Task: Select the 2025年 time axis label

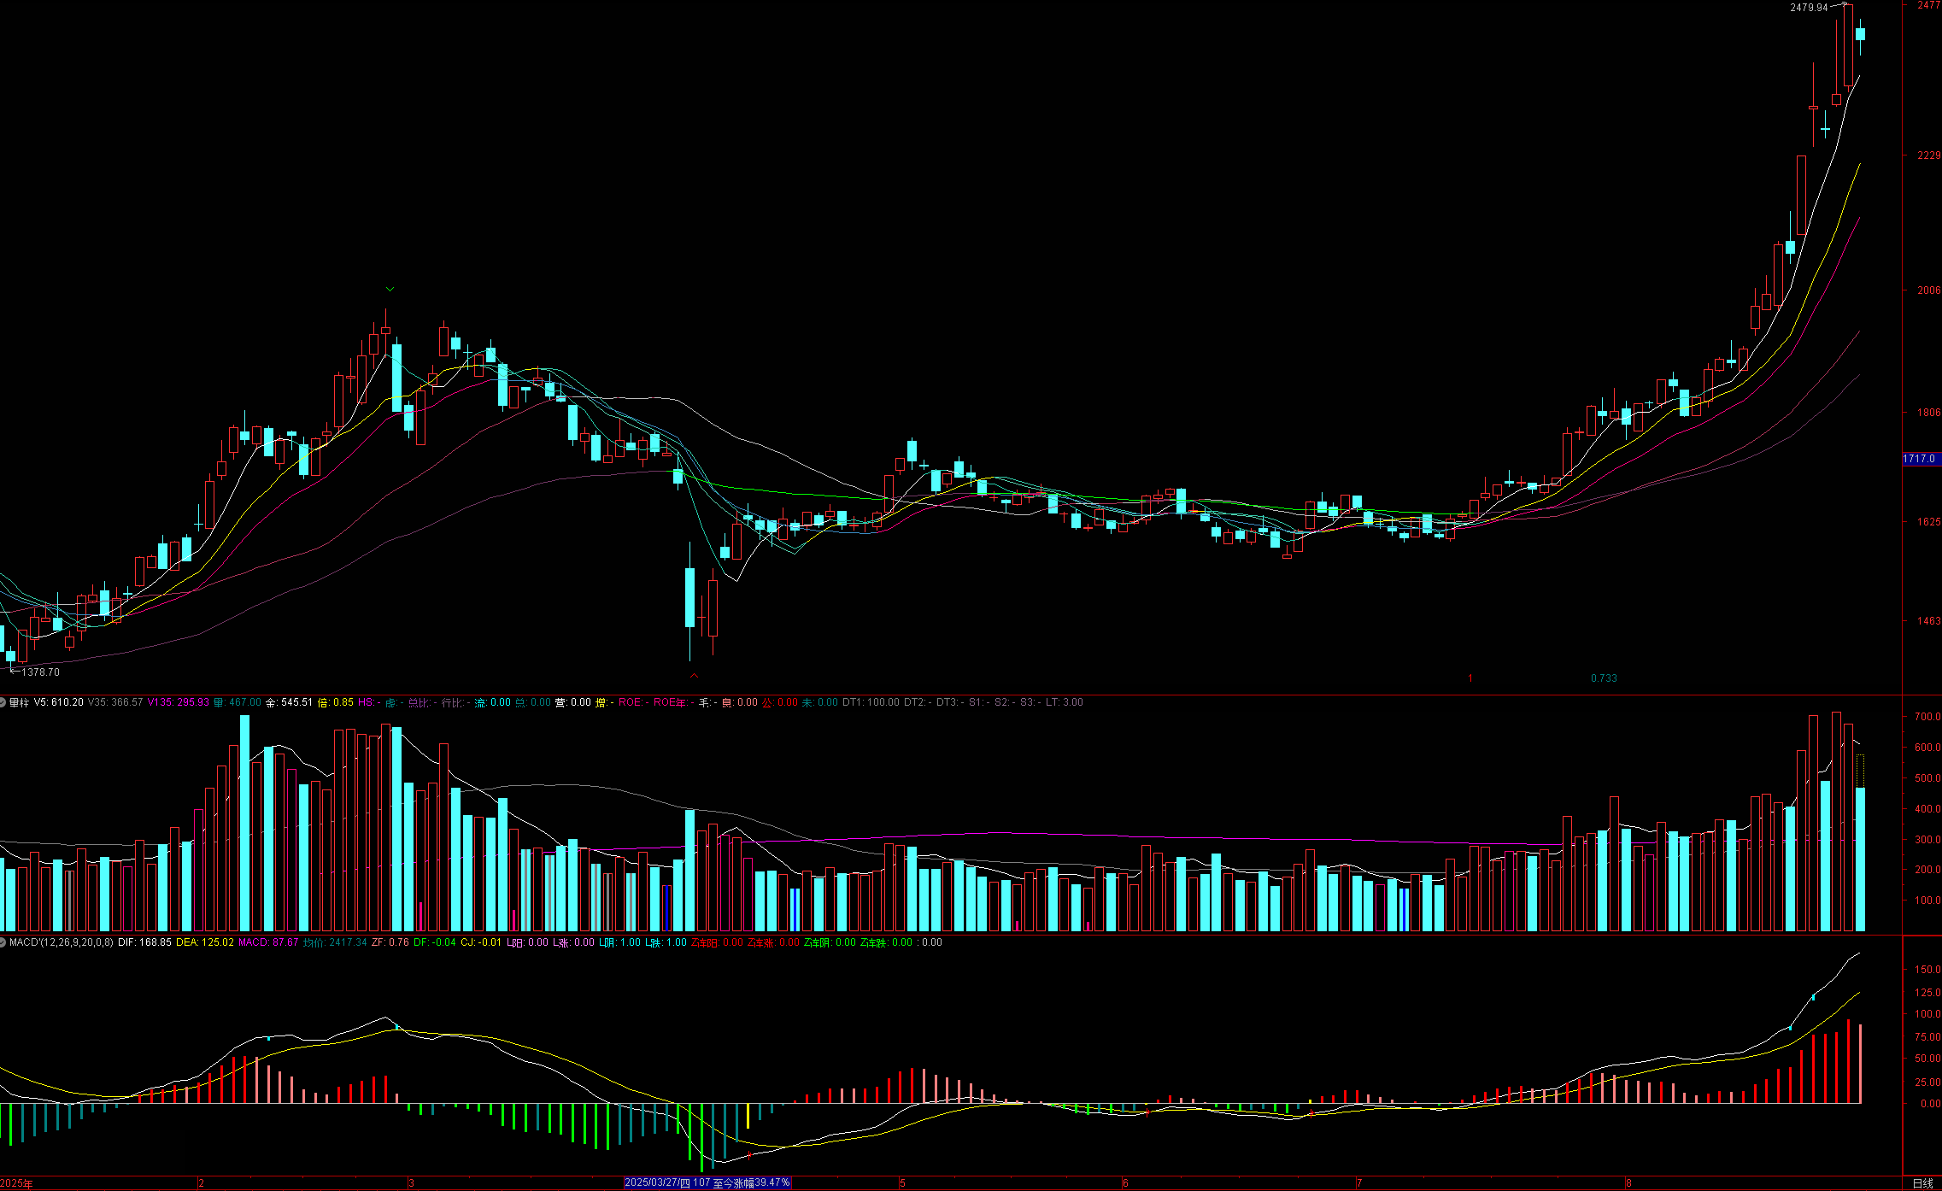Action: click(x=16, y=1183)
